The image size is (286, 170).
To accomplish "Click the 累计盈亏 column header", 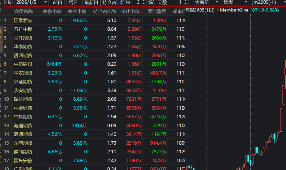I will coord(157,12).
